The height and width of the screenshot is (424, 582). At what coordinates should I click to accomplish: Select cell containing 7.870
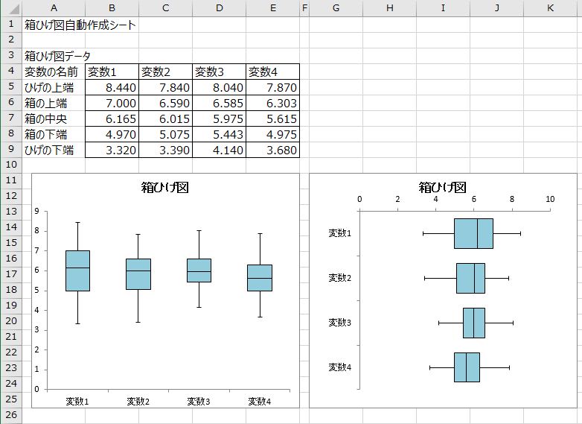click(x=273, y=87)
